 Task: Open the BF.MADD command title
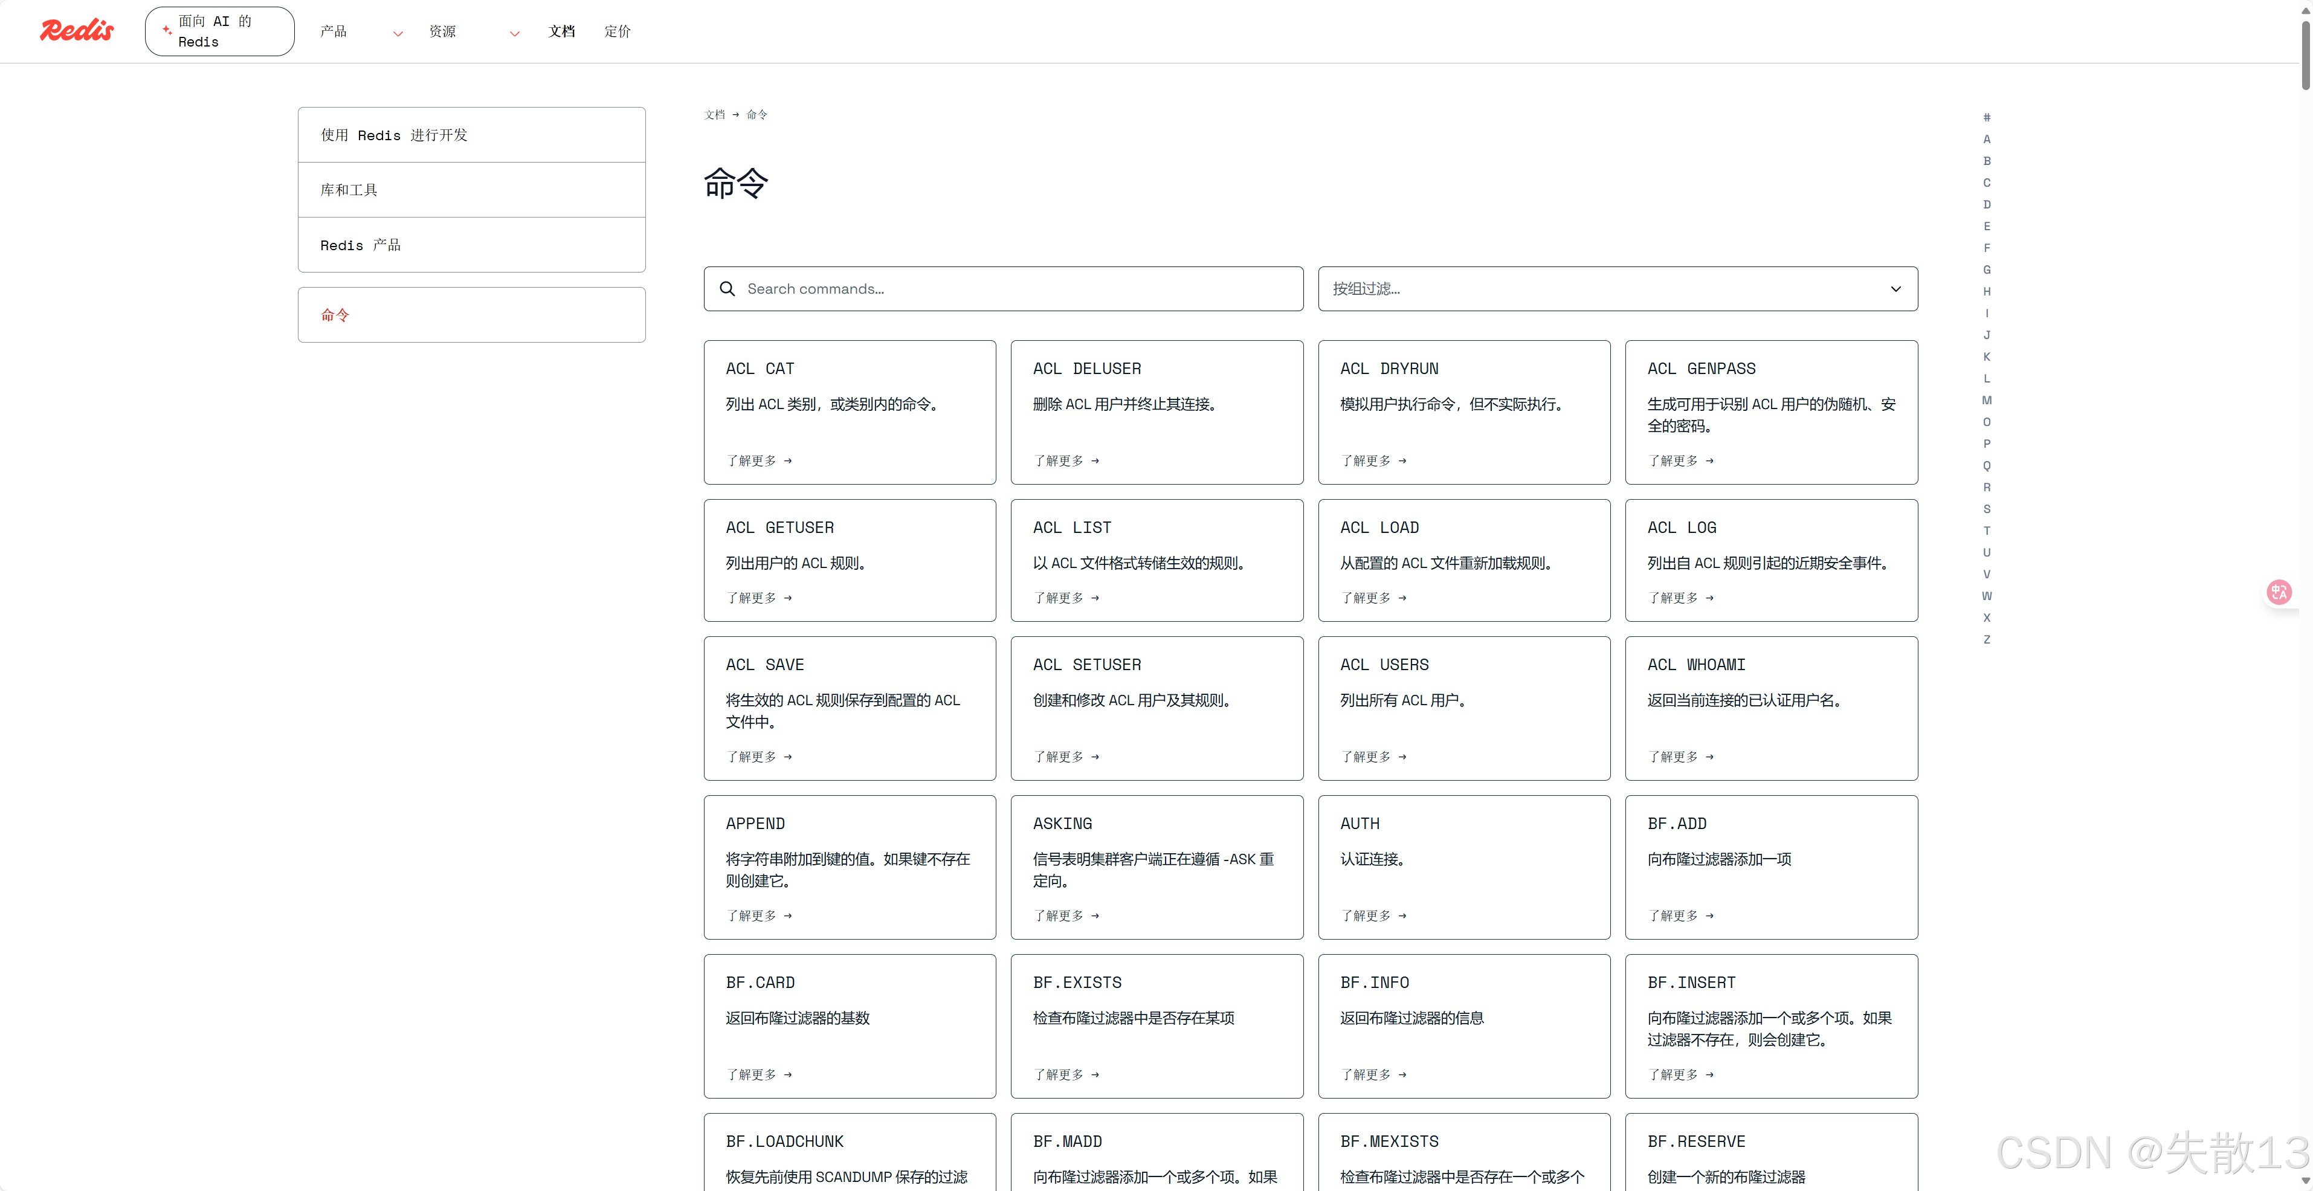point(1066,1141)
